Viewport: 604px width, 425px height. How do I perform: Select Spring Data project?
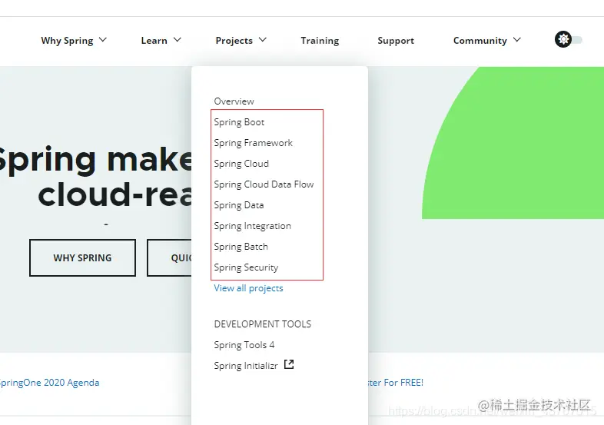click(239, 205)
